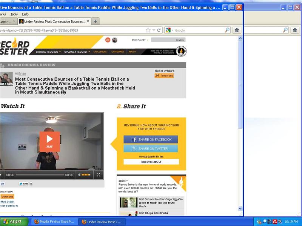Click the rec.st short link field

151,162
